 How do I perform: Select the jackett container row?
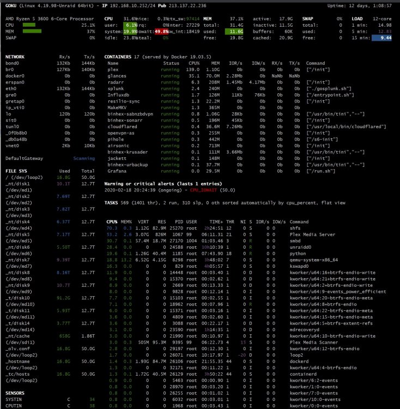(x=219, y=158)
